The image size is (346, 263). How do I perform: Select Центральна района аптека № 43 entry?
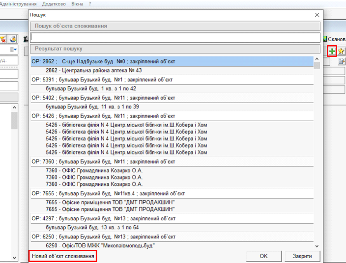click(x=93, y=71)
